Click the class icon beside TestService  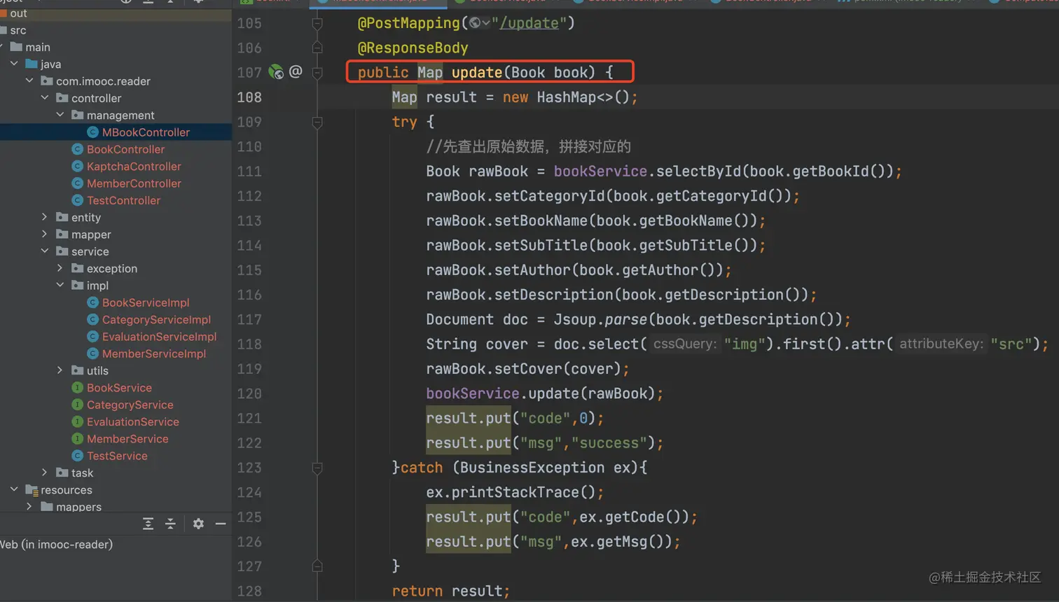(78, 456)
